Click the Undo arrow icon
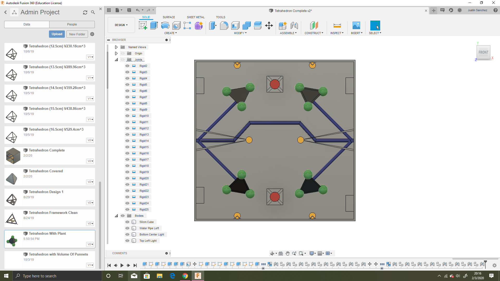Screen dimensions: 500x281 pyautogui.click(x=137, y=10)
